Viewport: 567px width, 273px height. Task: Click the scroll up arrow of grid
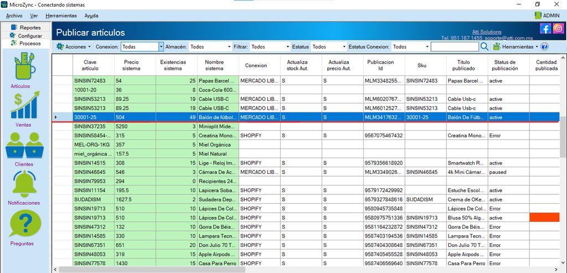(563, 58)
